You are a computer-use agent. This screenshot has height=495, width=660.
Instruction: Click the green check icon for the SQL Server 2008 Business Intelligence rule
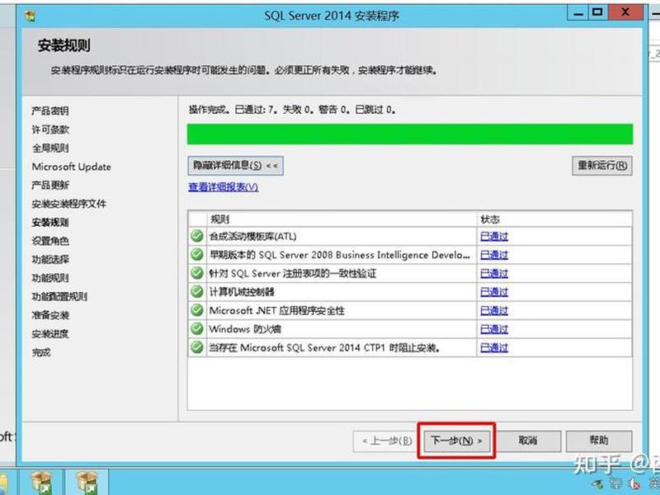tap(197, 254)
